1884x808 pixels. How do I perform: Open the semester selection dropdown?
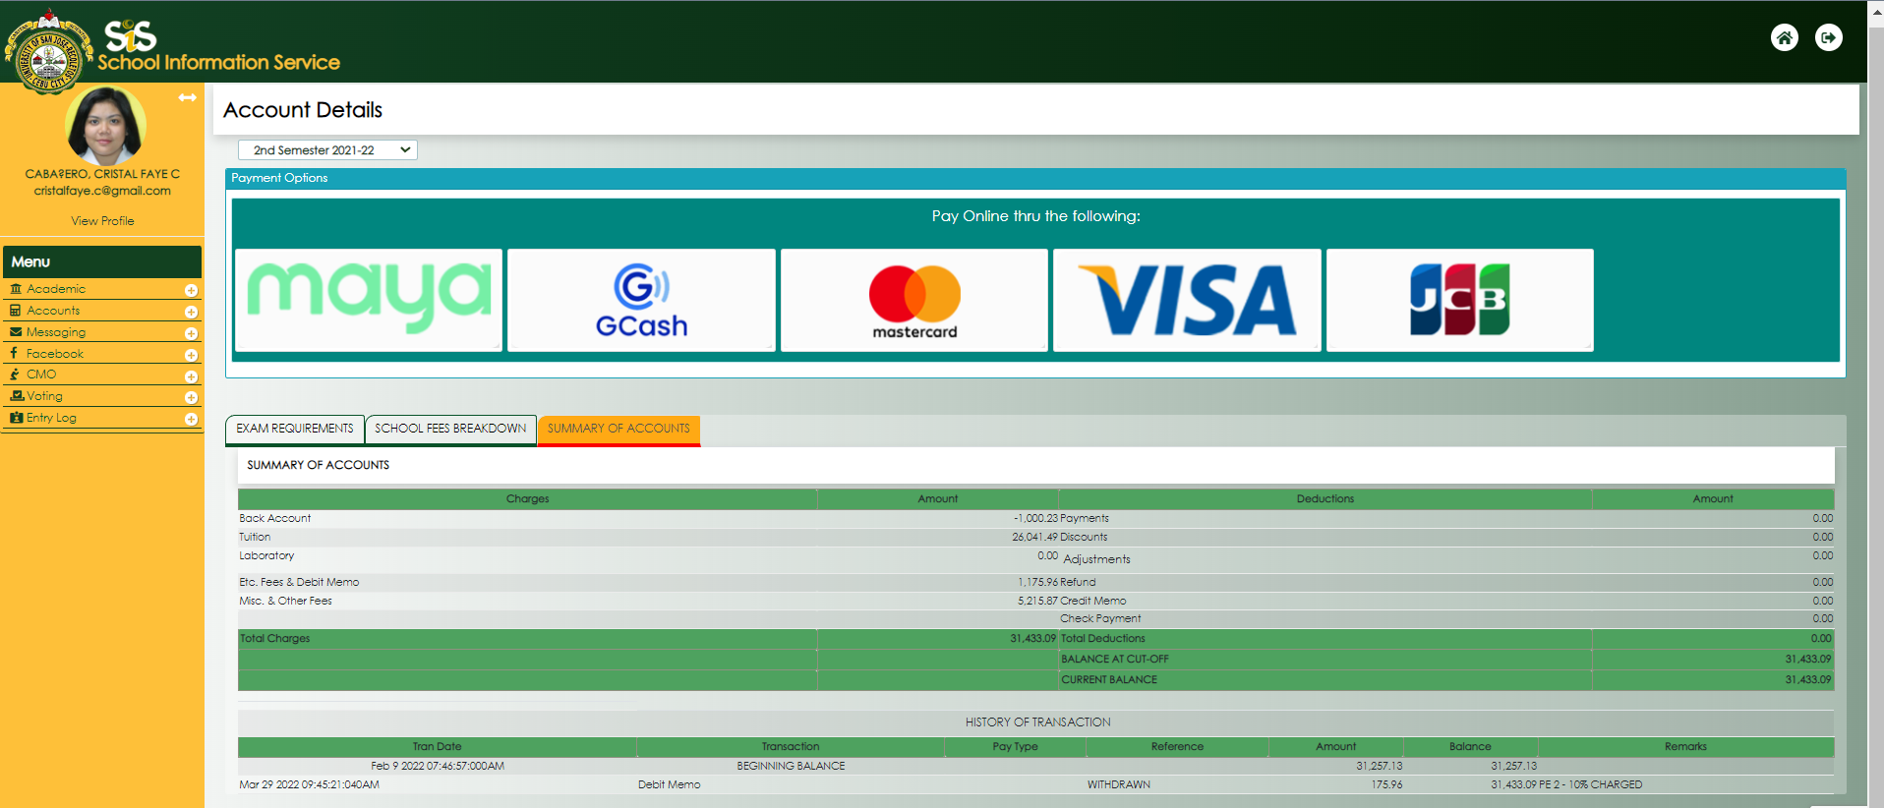(x=327, y=150)
